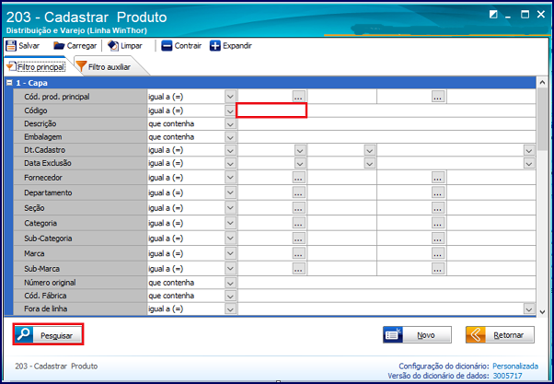This screenshot has height=384, width=554.
Task: Click into the Embalagem value field
Action: 387,137
